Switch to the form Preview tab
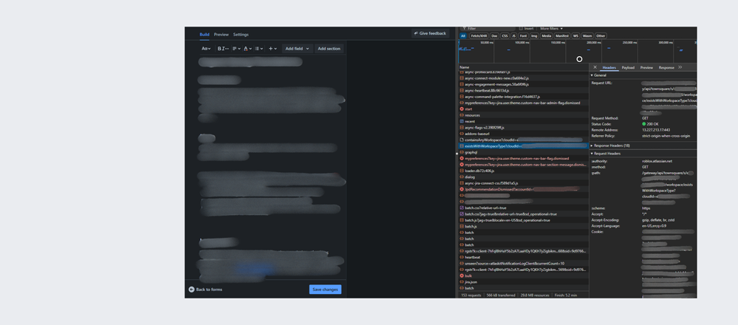The image size is (738, 325). (221, 34)
